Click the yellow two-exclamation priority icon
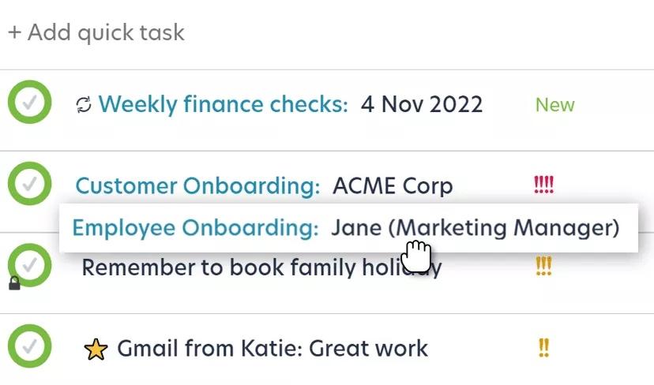The width and height of the screenshot is (654, 385). (x=543, y=347)
